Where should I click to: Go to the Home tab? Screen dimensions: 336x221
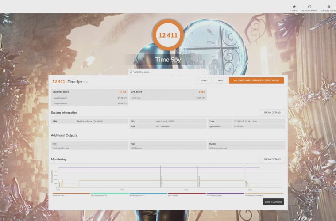(x=294, y=8)
